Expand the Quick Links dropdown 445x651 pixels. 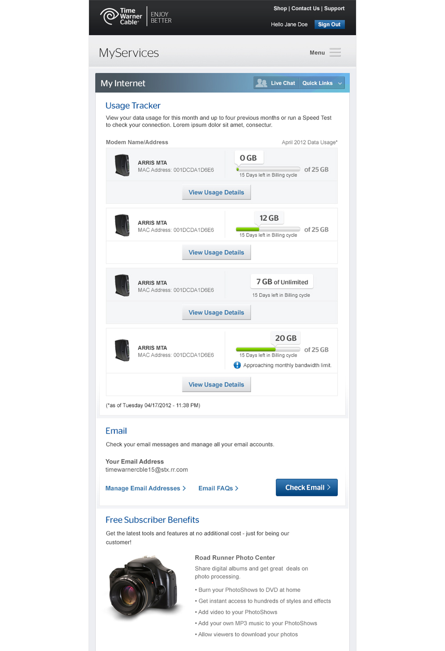[x=322, y=83]
